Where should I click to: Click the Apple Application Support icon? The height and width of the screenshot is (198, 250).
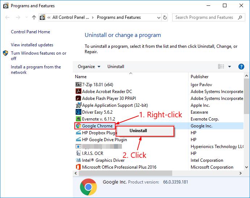[78, 105]
